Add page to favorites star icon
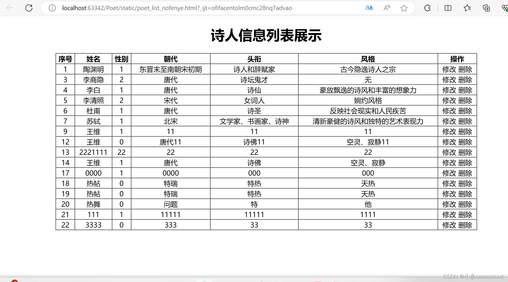This screenshot has width=508, height=282. pyautogui.click(x=404, y=8)
